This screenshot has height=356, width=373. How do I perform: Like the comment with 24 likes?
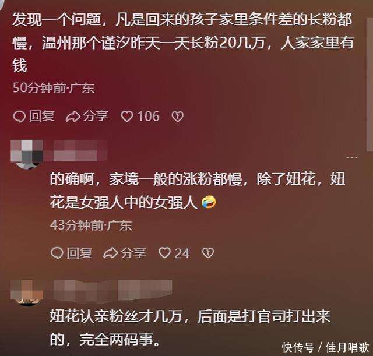tap(164, 253)
